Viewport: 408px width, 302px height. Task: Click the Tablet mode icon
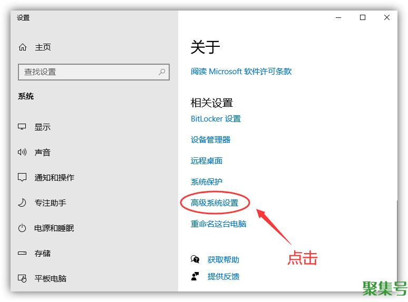click(x=22, y=278)
